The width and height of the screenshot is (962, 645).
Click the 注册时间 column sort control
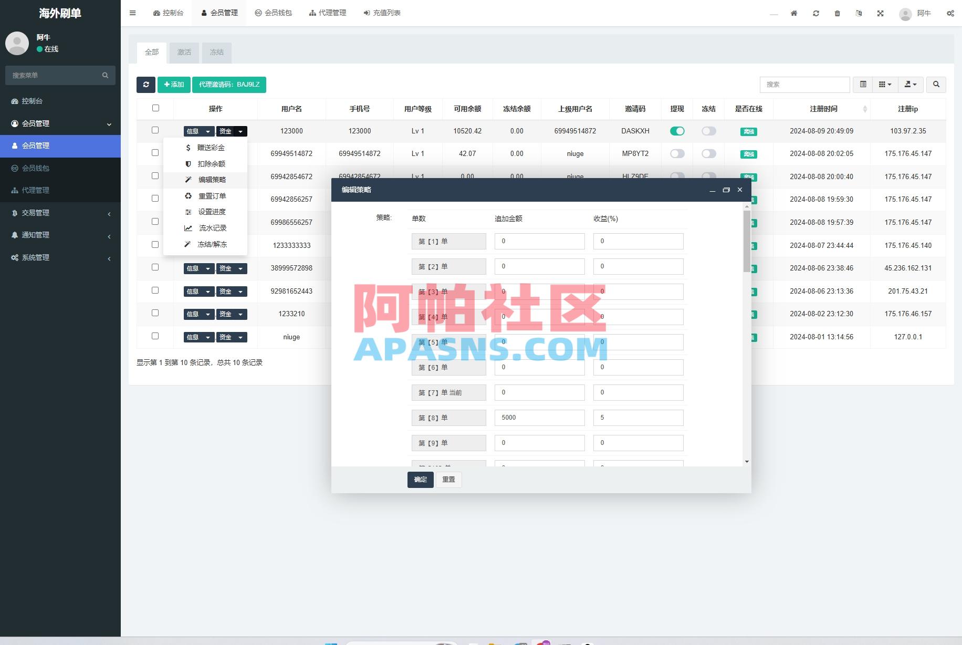pyautogui.click(x=865, y=109)
